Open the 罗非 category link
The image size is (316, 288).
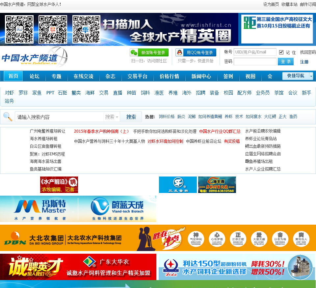[23, 93]
